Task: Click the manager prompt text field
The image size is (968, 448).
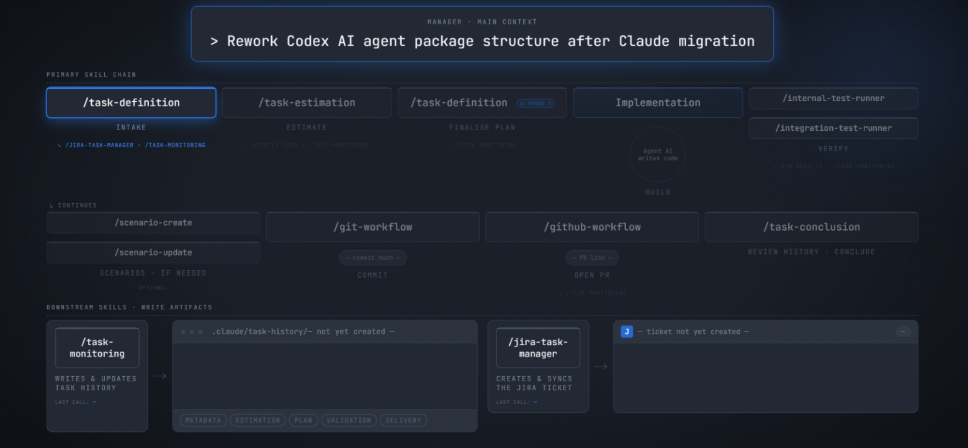Action: pos(482,34)
